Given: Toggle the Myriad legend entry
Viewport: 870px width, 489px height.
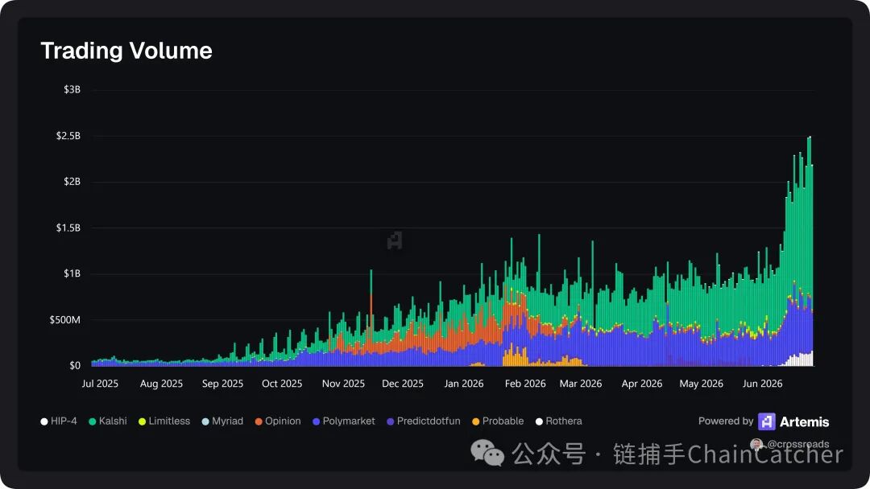Looking at the screenshot, I should pyautogui.click(x=222, y=421).
